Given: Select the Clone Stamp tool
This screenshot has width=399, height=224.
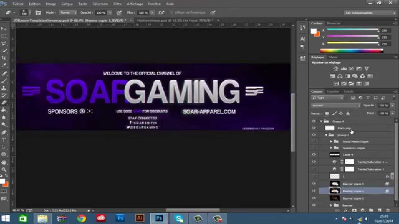Looking at the screenshot, I should [x=4, y=88].
